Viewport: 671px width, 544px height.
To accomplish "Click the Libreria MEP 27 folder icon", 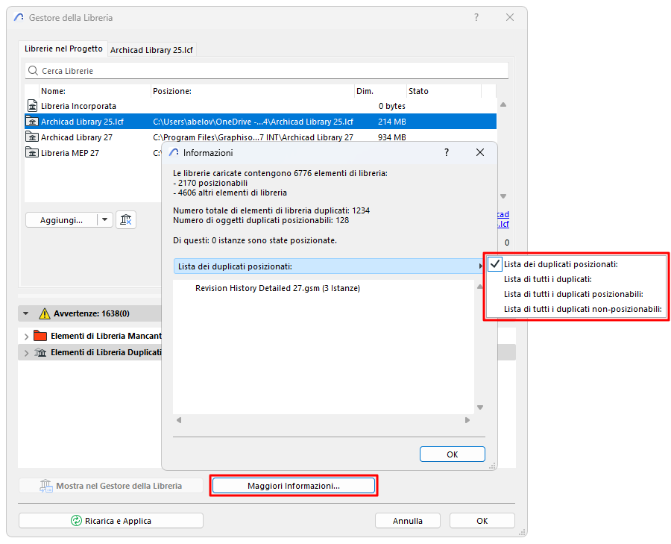I will pos(31,152).
